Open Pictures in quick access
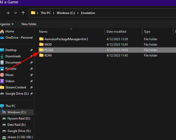Viewport: 176px width, 140px height. coord(11,69)
